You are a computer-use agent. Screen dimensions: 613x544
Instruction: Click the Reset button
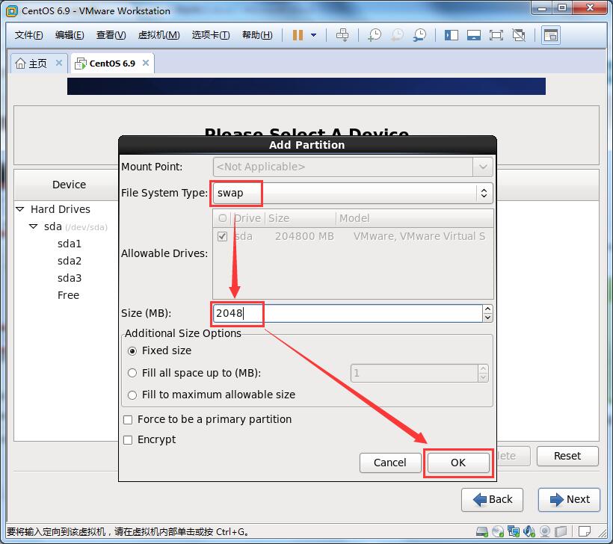coord(567,456)
